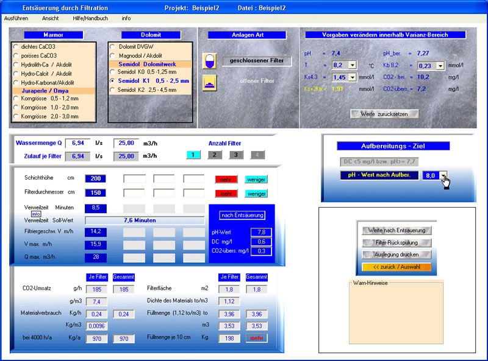Select the open filter basin icon
Image resolution: width=488 pixels, height=361 pixels.
coord(209,83)
